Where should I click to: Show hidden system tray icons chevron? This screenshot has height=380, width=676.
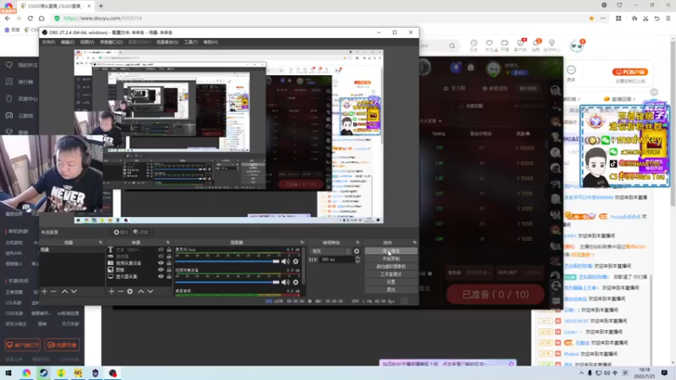581,373
